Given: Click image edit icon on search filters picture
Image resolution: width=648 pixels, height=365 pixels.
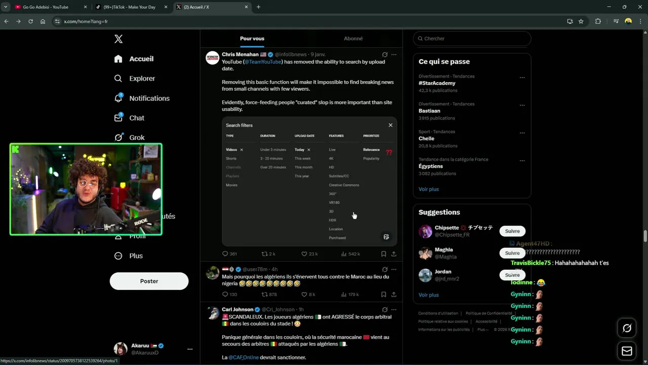Looking at the screenshot, I should [386, 237].
